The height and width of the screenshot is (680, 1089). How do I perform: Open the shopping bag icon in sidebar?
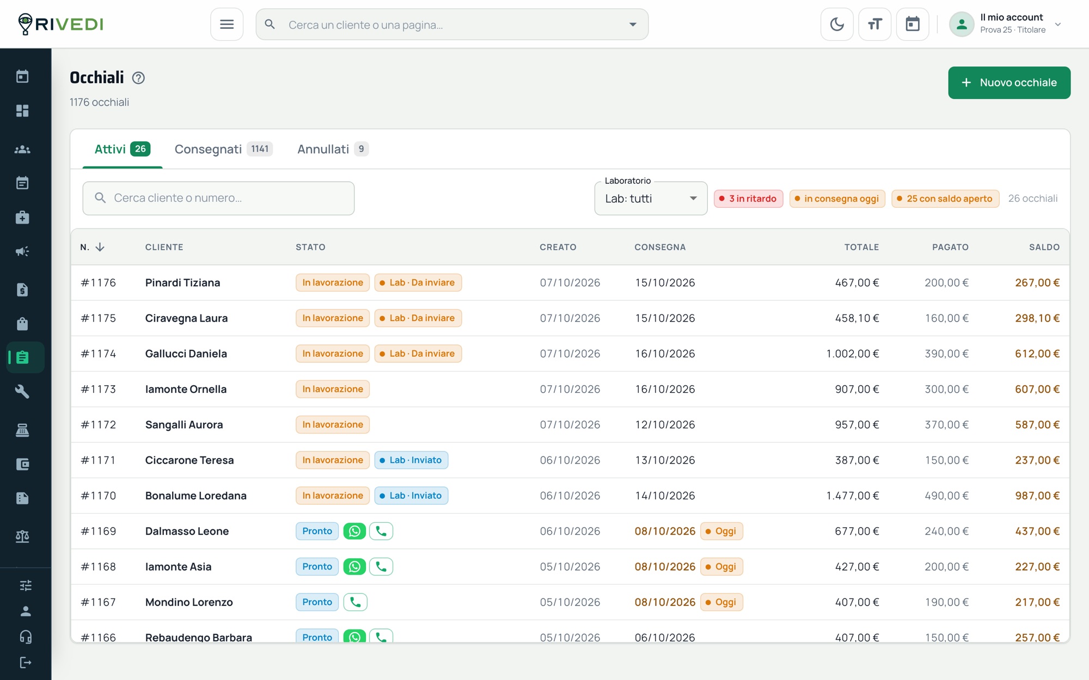tap(22, 324)
